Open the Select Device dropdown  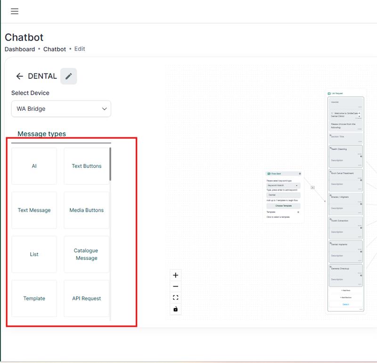pos(61,109)
